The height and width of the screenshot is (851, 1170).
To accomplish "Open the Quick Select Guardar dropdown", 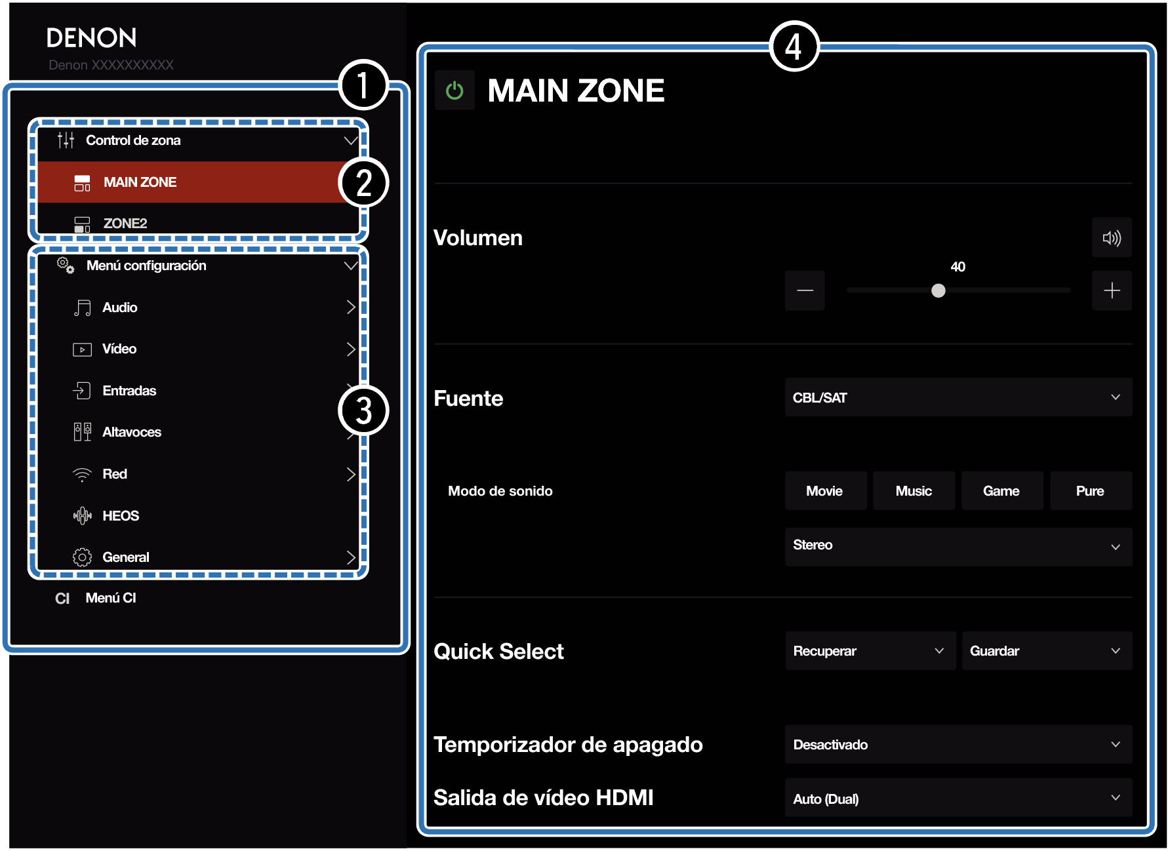I will coord(1047,651).
